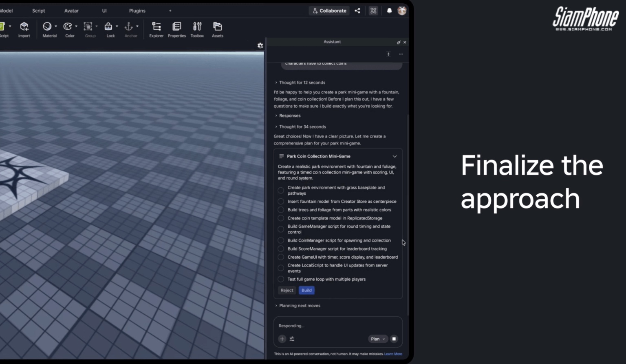Open the Explorer panel icon
The image size is (626, 364).
tap(156, 27)
